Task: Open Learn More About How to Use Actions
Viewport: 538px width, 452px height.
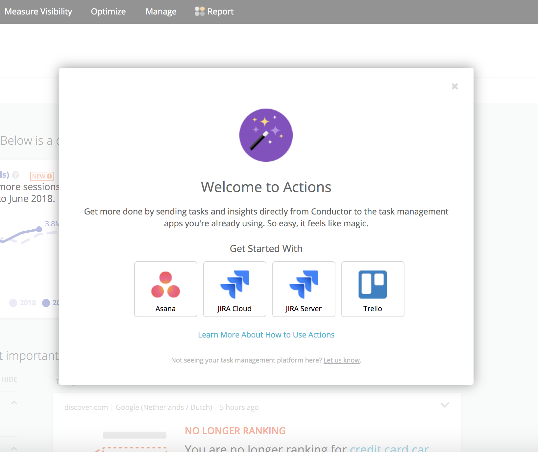Action: point(266,335)
